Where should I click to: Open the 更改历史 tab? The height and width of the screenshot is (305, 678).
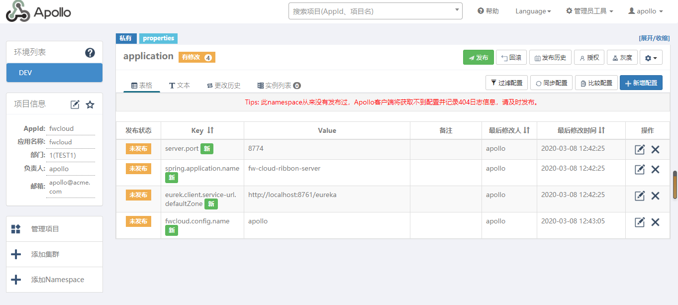pos(224,86)
